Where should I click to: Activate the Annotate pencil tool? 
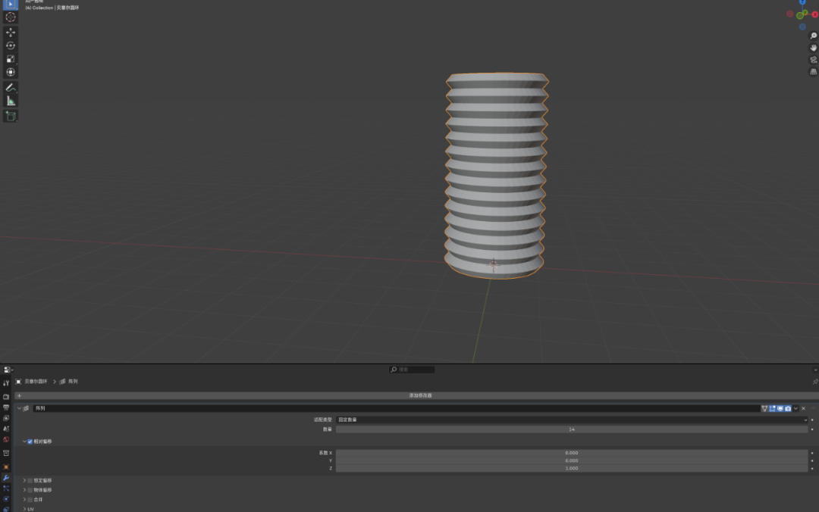[11, 88]
